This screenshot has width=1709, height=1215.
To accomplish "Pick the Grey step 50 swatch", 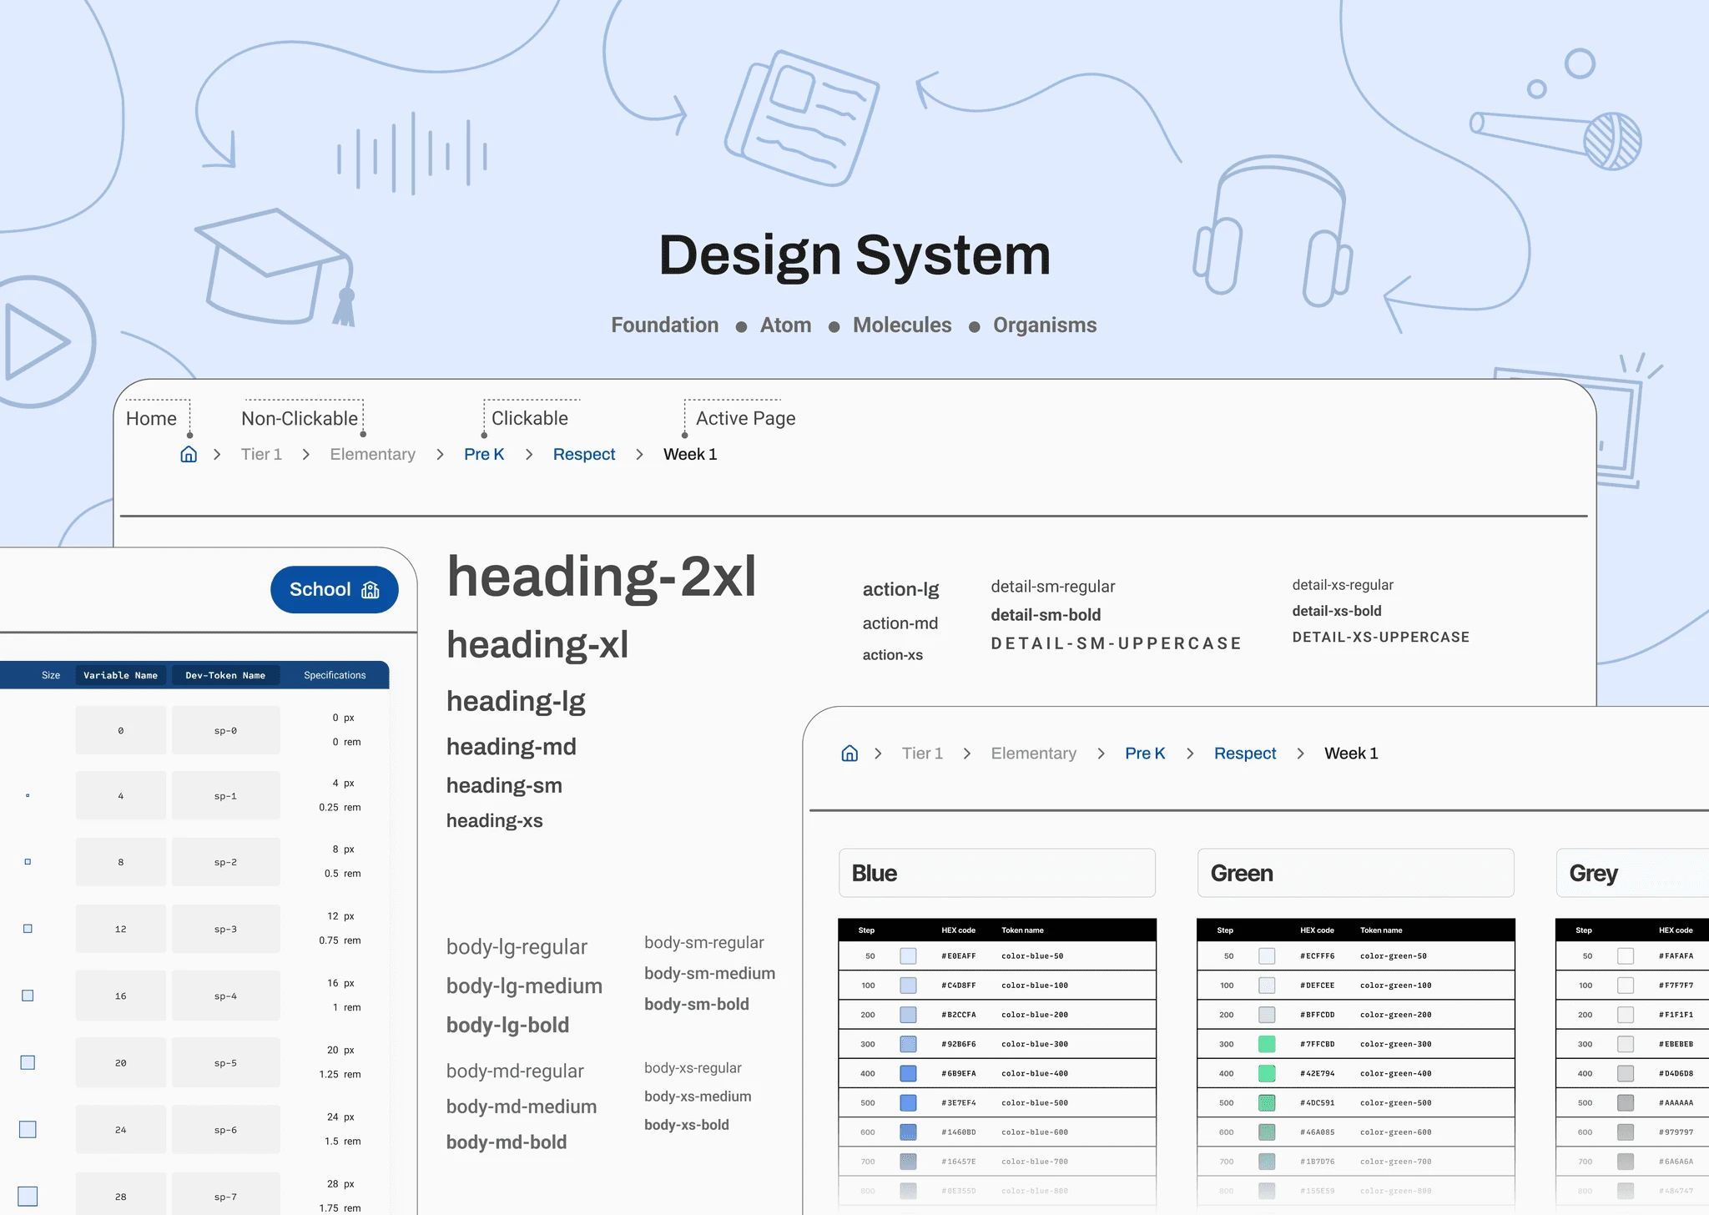I will pos(1626,956).
